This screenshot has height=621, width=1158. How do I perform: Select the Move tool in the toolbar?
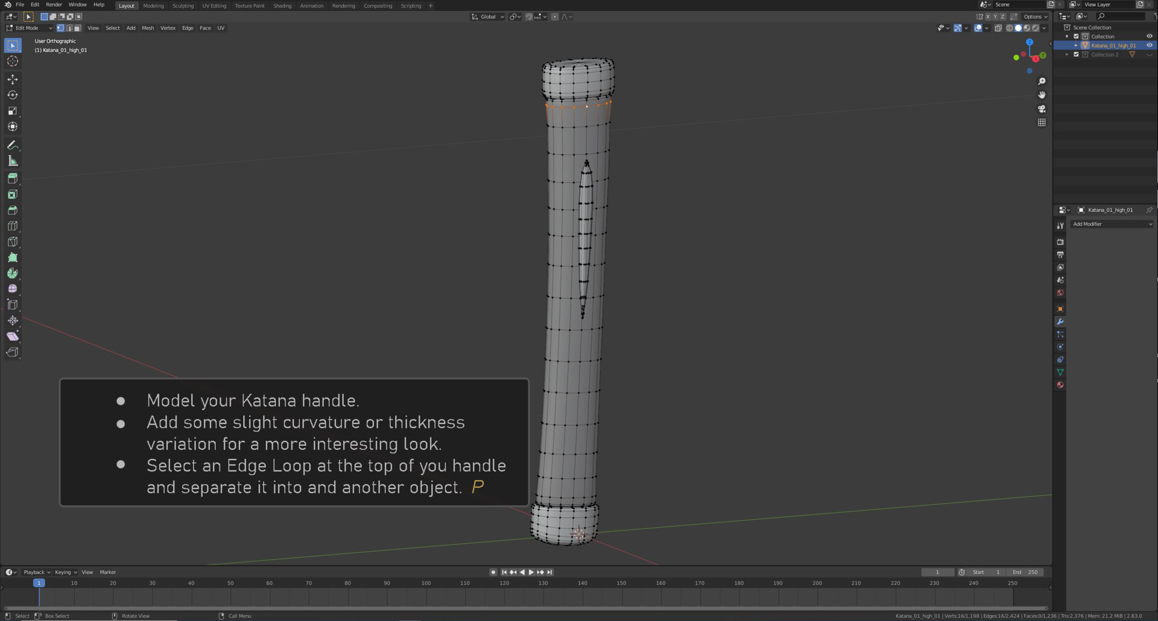click(13, 79)
